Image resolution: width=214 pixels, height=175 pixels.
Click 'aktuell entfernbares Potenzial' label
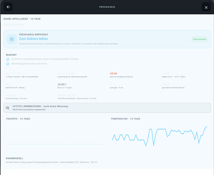(121, 77)
